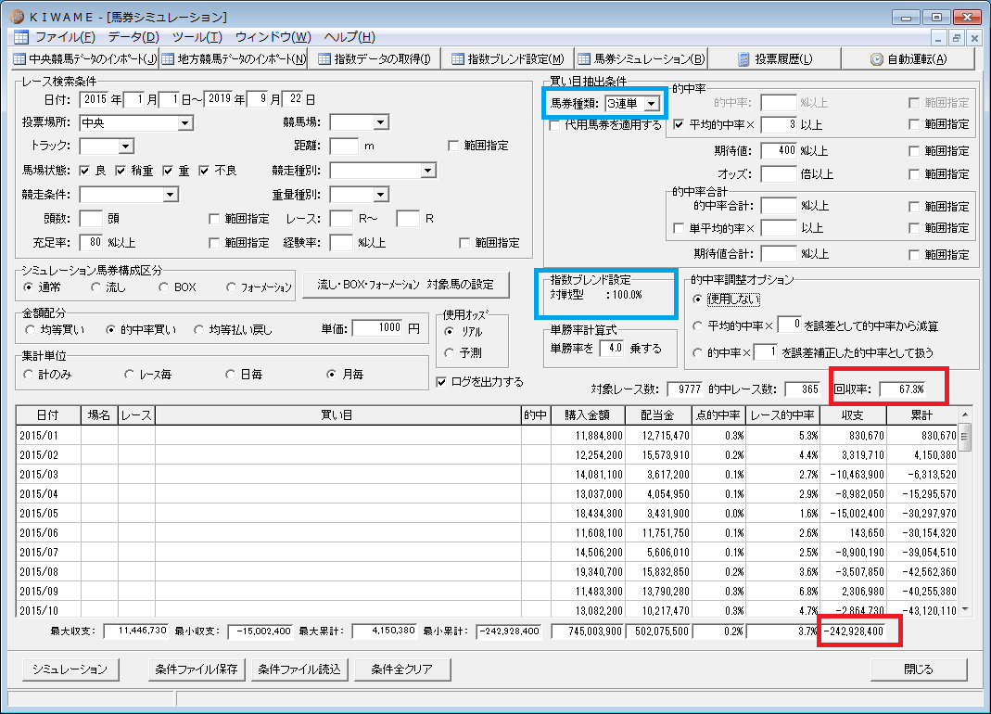
Task: Open the ウィンドウ menu
Action: pyautogui.click(x=273, y=37)
